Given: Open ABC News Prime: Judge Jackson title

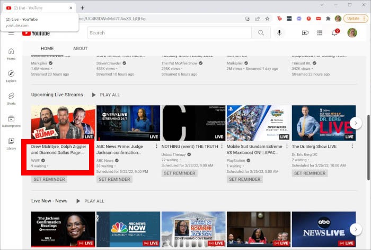Looking at the screenshot, I should point(120,150).
